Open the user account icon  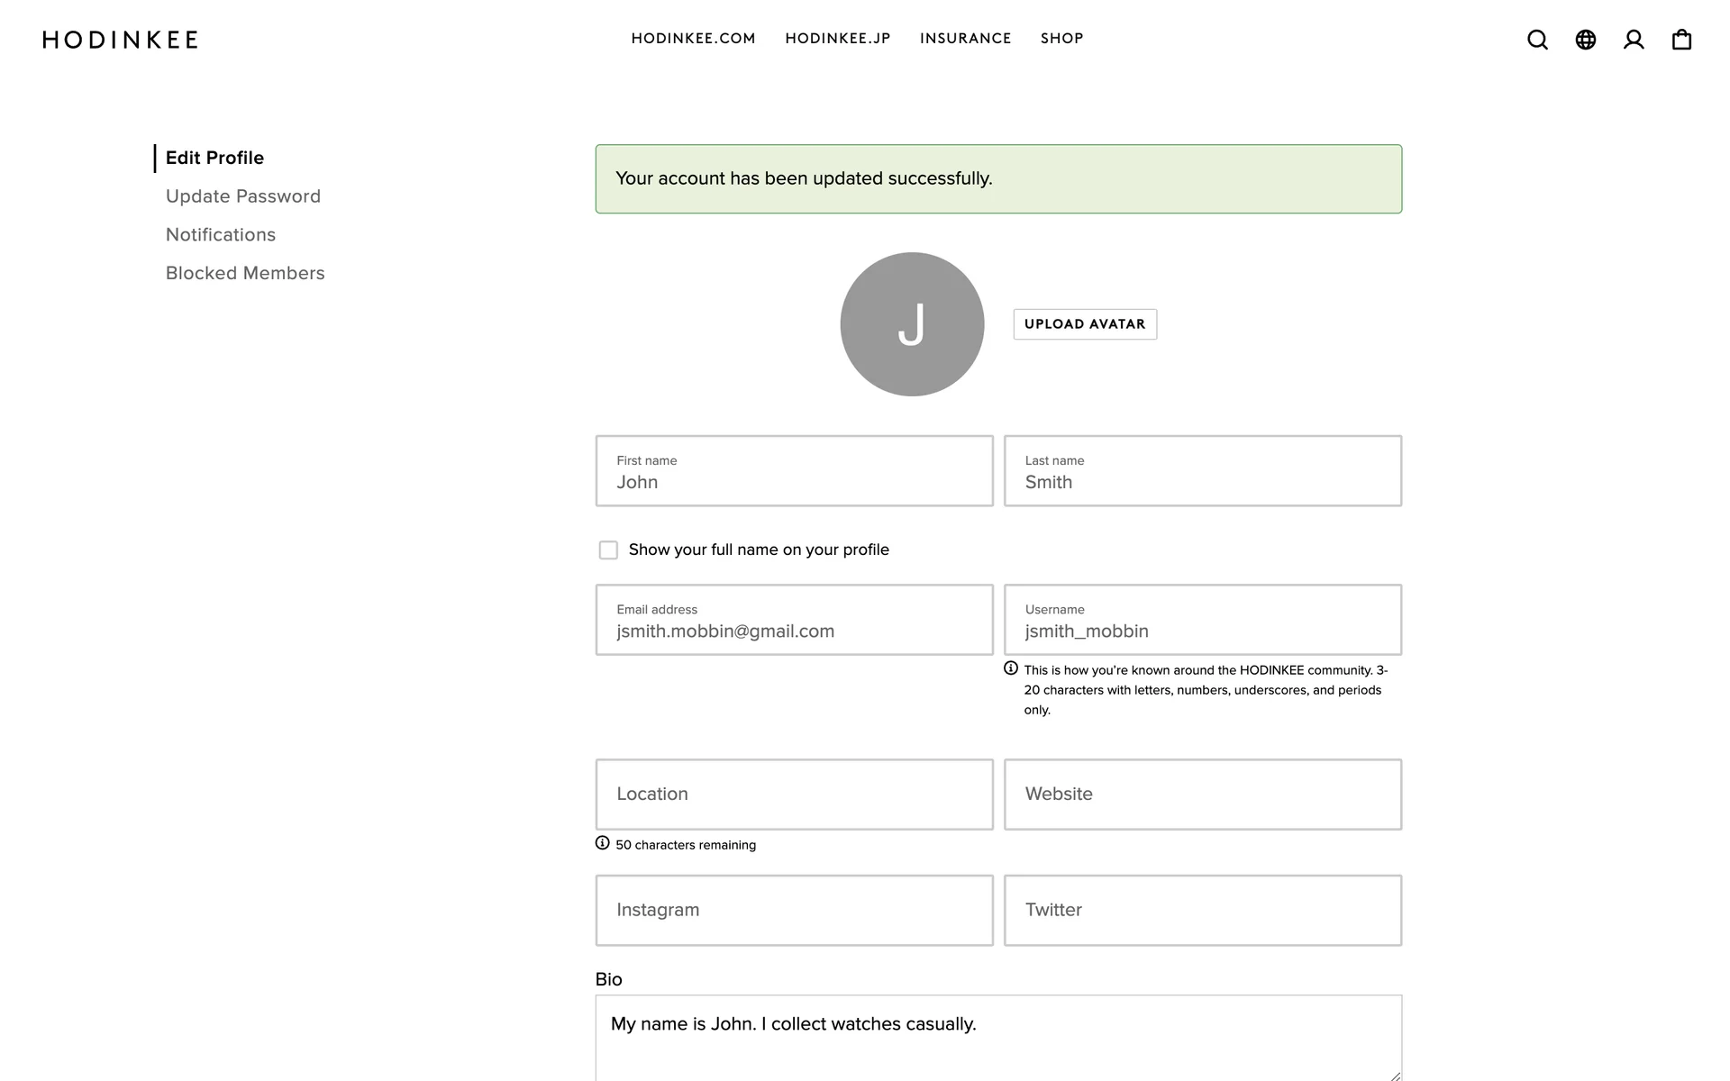click(x=1634, y=40)
